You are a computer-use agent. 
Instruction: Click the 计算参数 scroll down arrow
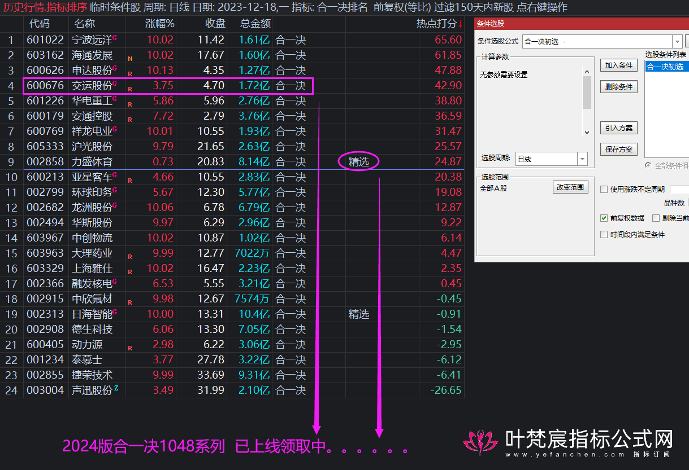(x=587, y=131)
